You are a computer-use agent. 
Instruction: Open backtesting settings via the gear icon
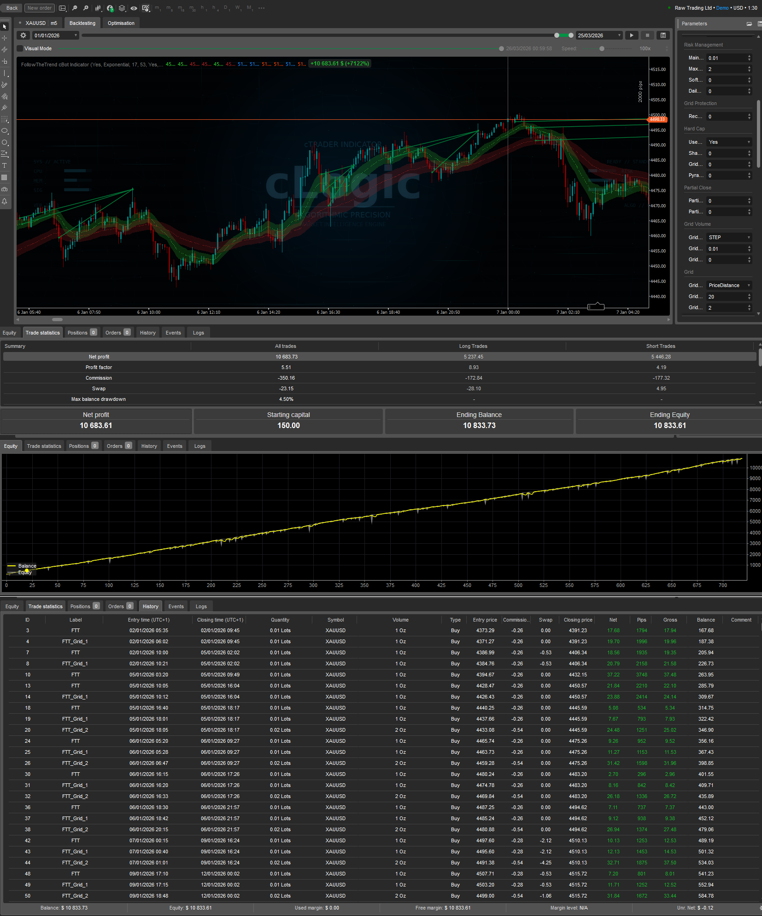click(23, 35)
